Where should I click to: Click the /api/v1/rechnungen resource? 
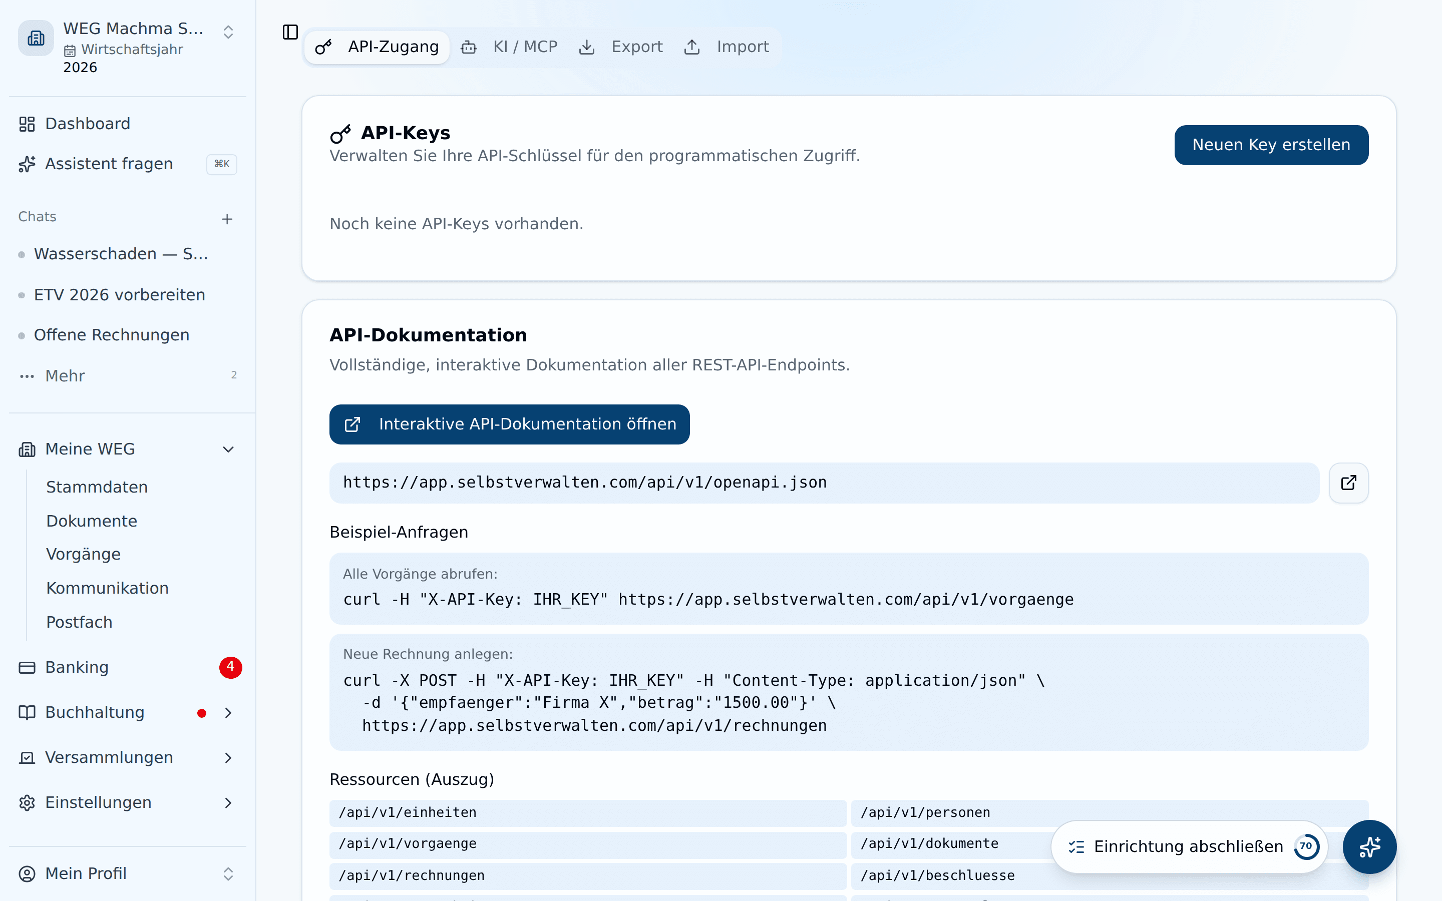(587, 876)
